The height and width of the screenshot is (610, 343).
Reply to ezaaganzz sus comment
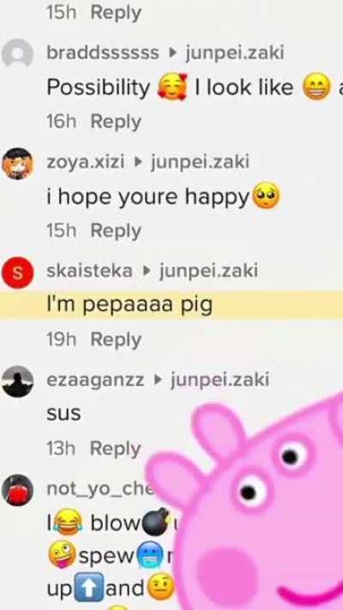(116, 449)
